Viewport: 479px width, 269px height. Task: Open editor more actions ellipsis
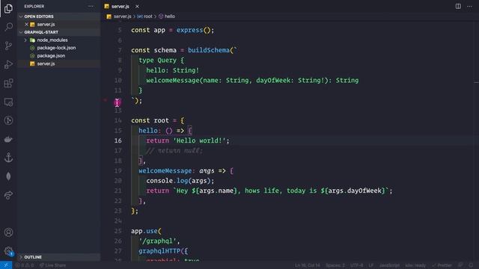tap(469, 6)
